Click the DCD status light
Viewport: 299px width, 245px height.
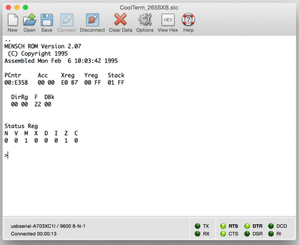point(271,226)
